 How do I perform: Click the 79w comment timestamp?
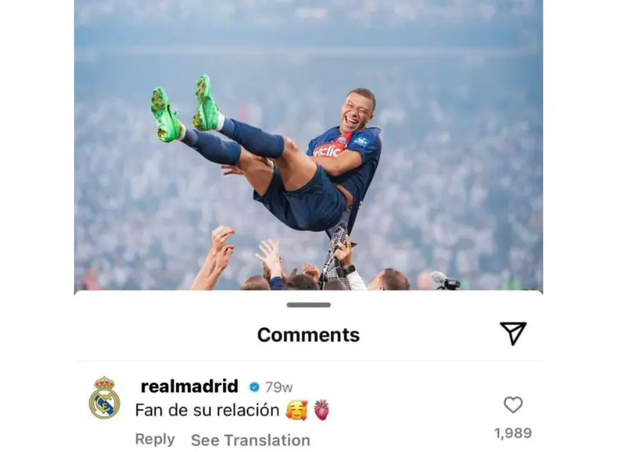pos(279,388)
